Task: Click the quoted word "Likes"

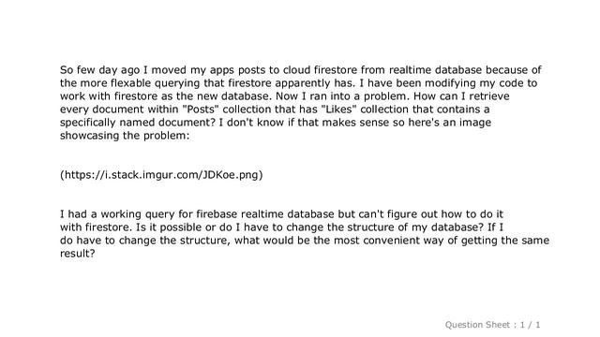Action: pyautogui.click(x=338, y=110)
